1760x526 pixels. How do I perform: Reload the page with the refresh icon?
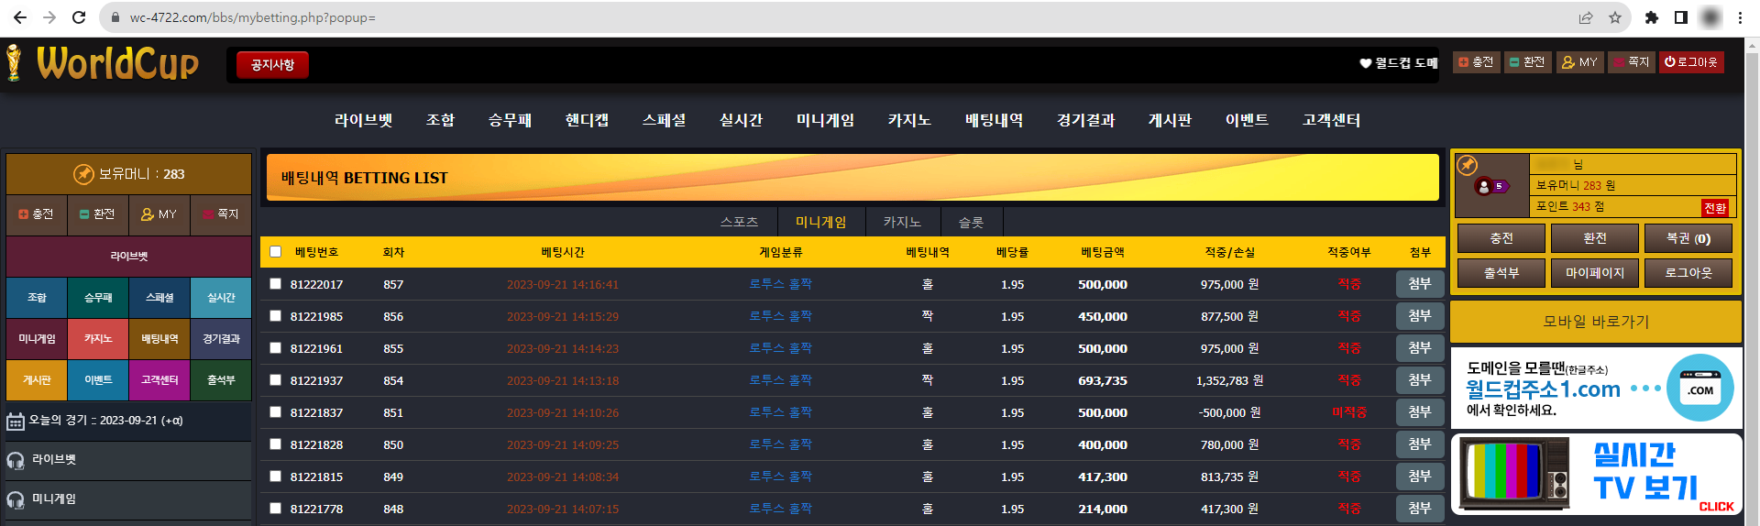coord(79,17)
